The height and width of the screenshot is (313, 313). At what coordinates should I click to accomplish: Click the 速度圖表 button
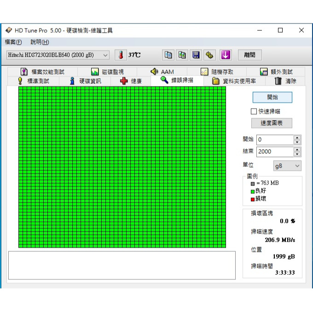[x=272, y=123]
